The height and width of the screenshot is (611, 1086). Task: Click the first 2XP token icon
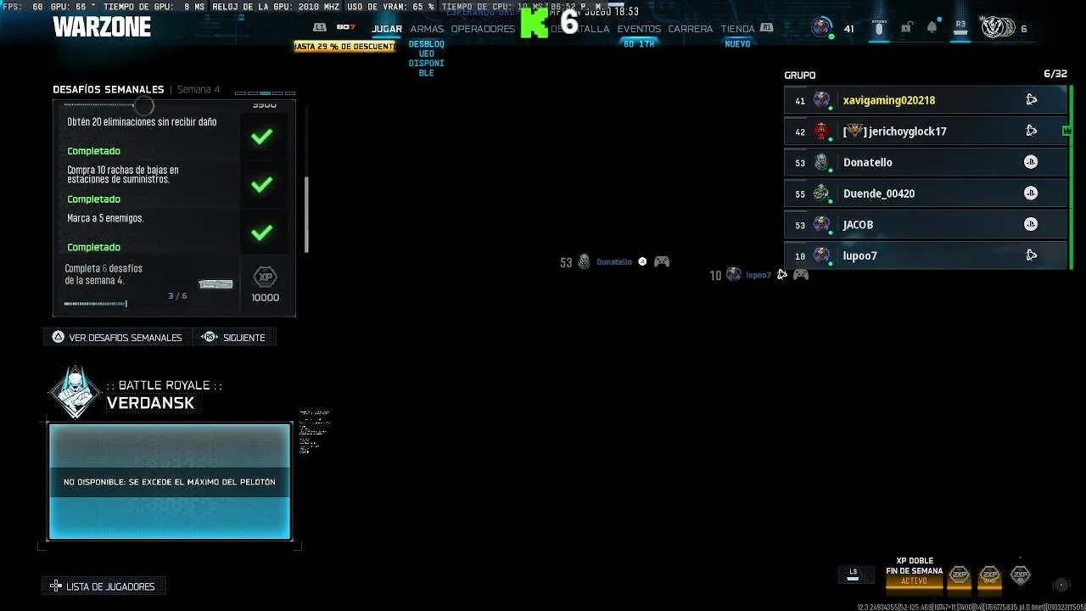click(x=960, y=575)
